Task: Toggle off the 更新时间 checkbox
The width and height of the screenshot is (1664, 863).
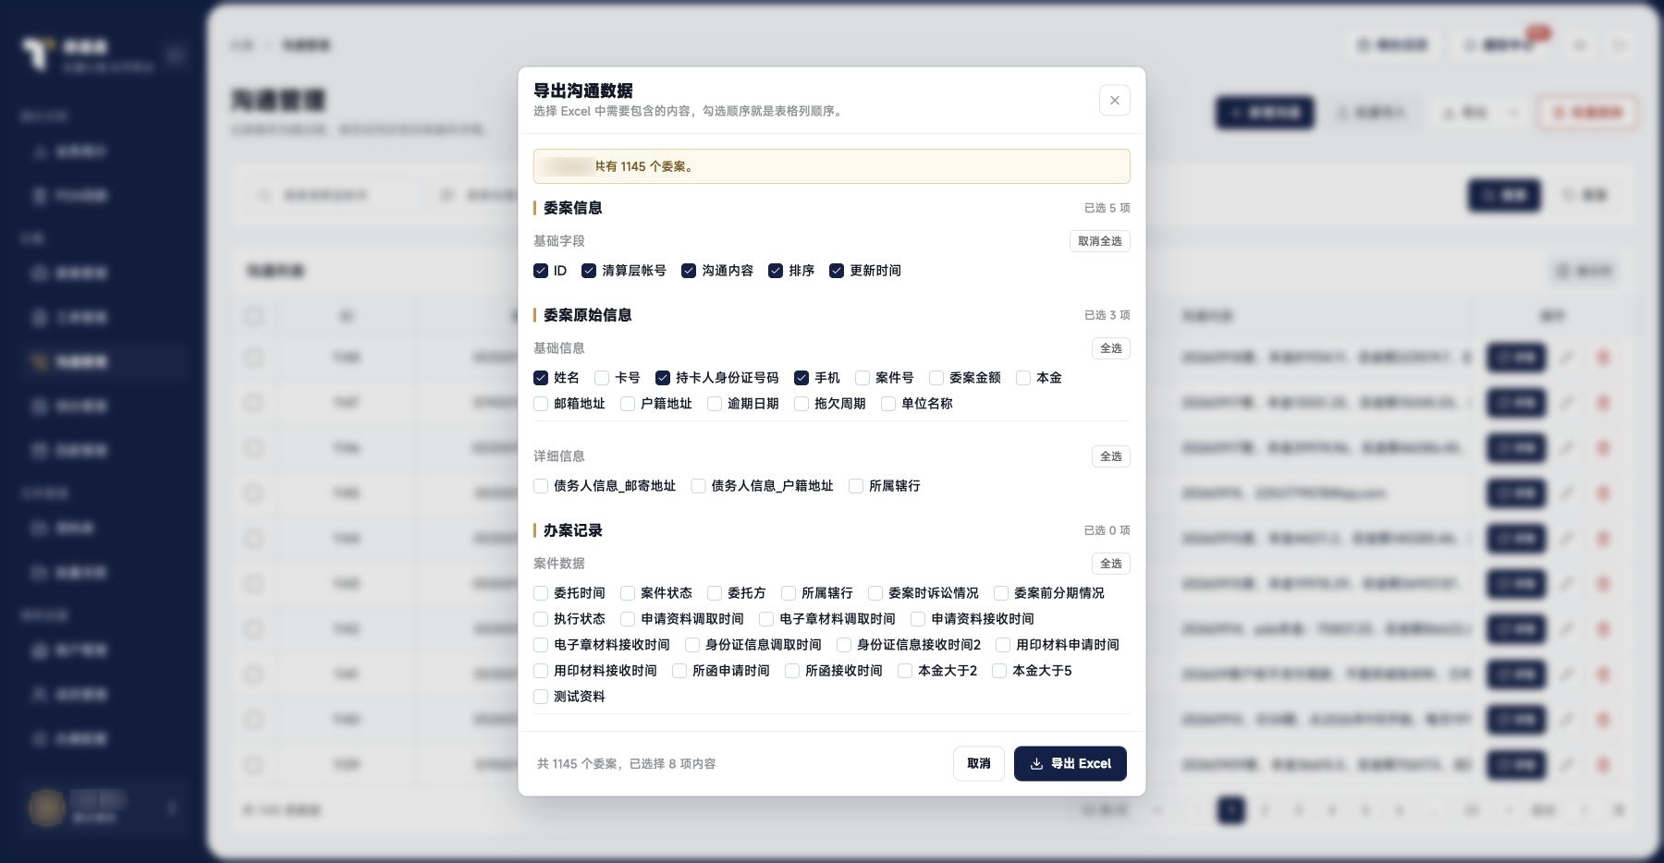Action: click(837, 271)
